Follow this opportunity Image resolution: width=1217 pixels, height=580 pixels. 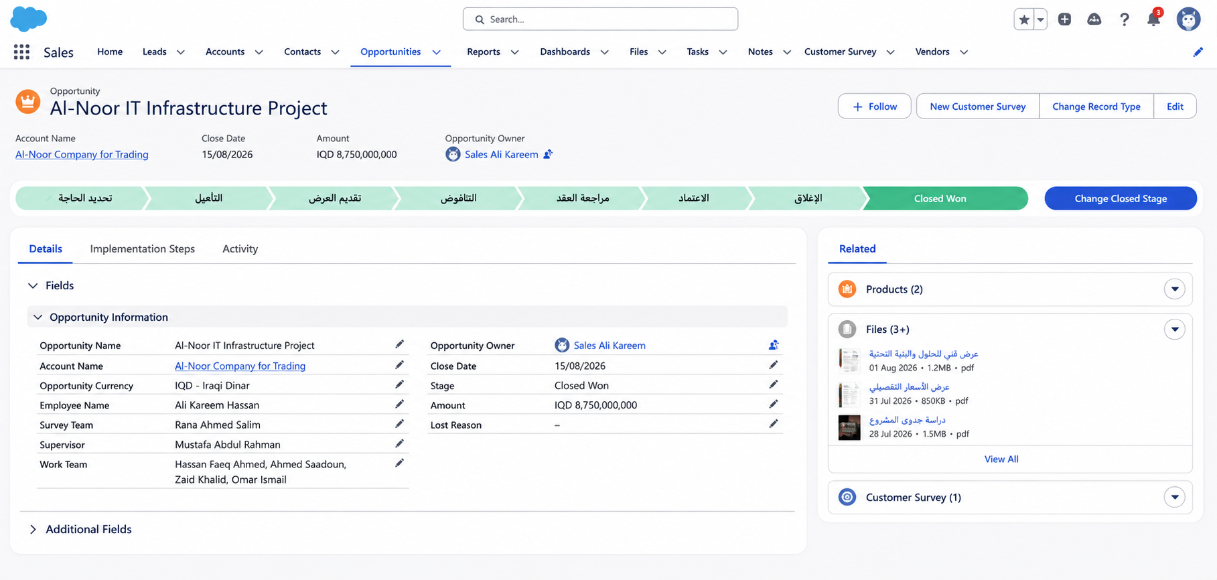(x=874, y=106)
